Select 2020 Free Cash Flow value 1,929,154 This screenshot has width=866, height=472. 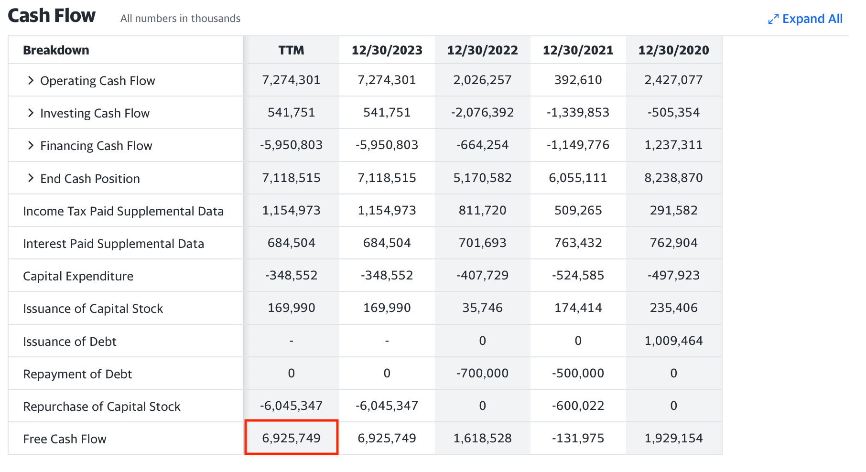pos(673,438)
